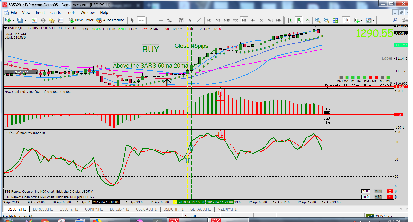Screen dimensions: 413x222
Task: Open the Help menu
Action: 104,13
